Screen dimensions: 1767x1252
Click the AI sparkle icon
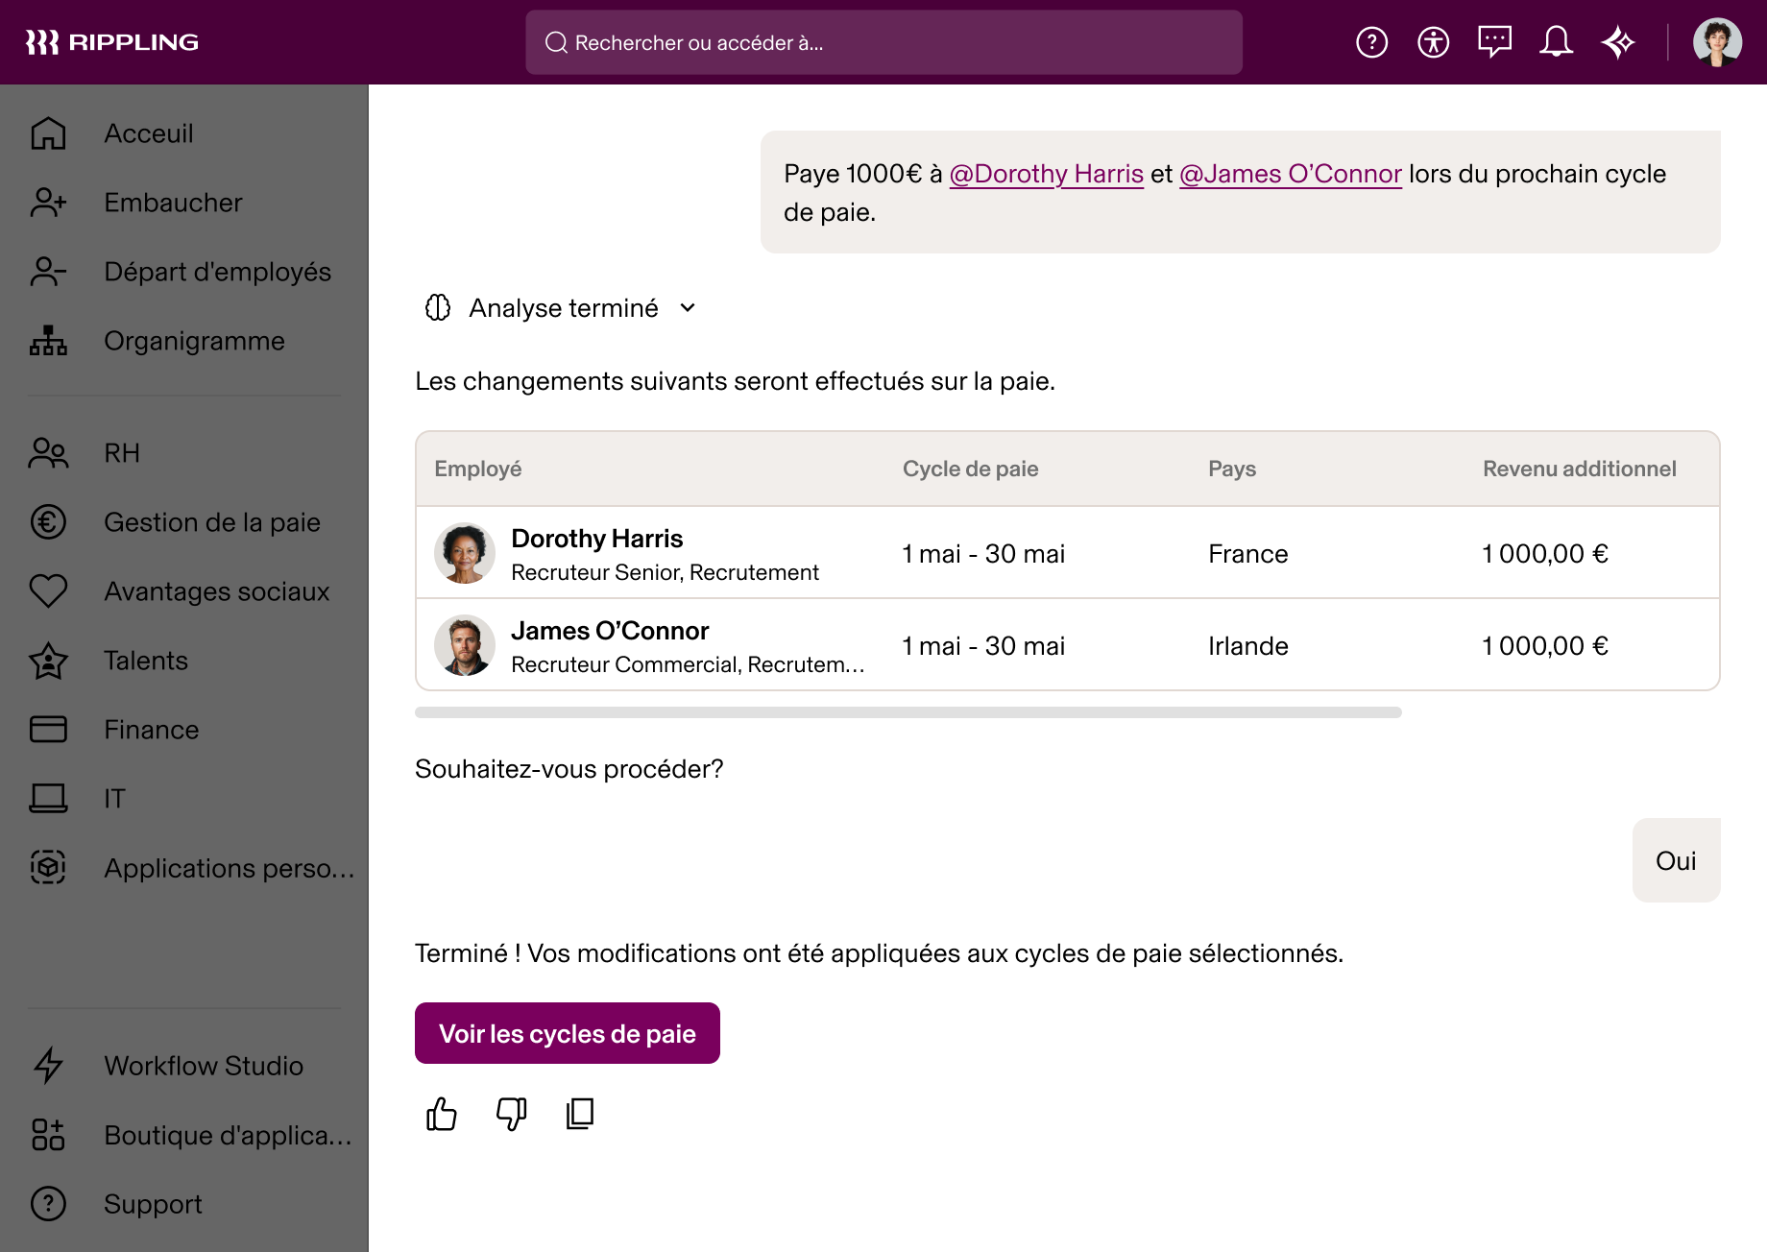(x=1618, y=41)
